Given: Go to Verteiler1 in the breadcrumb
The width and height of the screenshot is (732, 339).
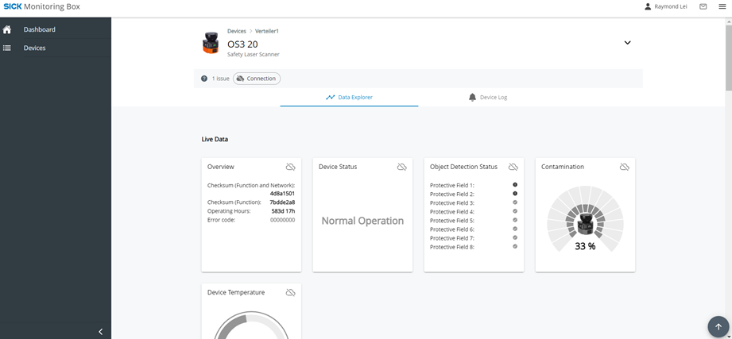Looking at the screenshot, I should pos(267,31).
